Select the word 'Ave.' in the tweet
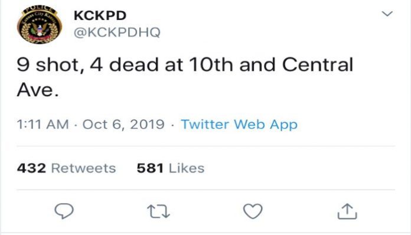 (x=38, y=90)
